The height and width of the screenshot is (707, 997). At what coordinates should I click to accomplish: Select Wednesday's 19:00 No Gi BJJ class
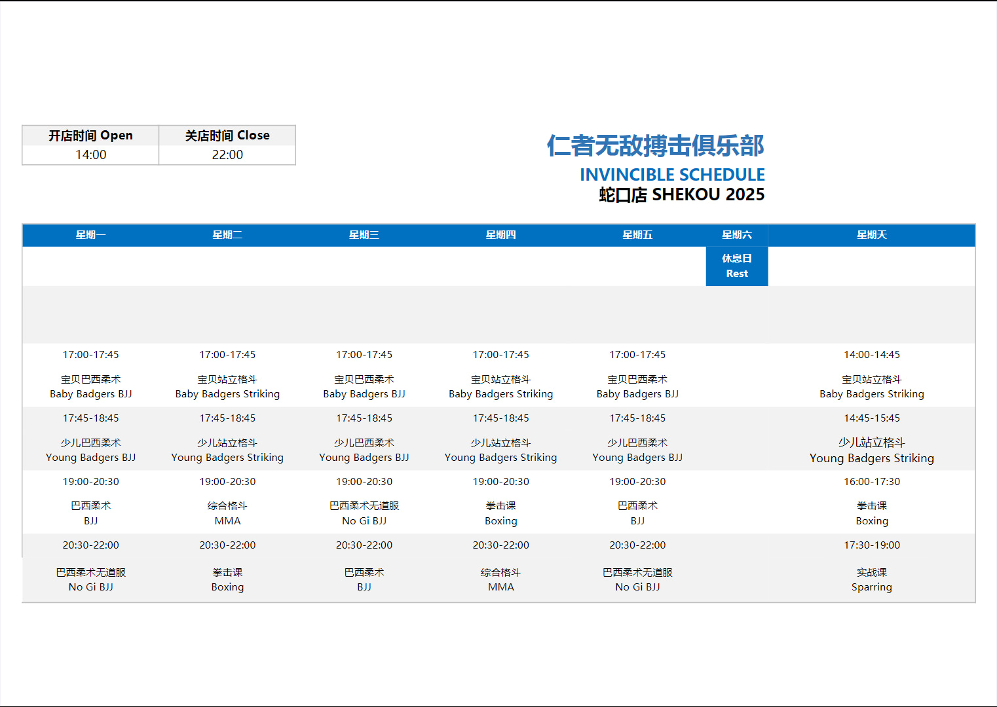point(364,514)
